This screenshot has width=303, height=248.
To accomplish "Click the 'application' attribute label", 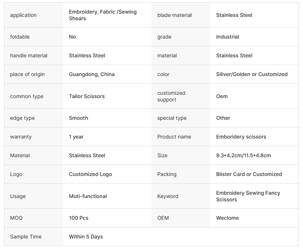I will [x=24, y=15].
